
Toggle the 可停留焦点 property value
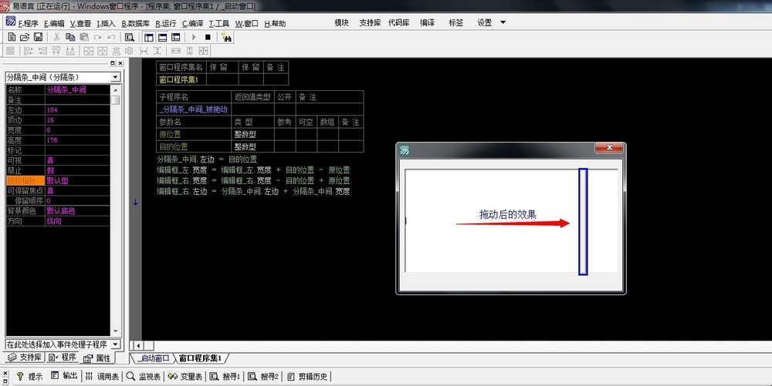77,190
